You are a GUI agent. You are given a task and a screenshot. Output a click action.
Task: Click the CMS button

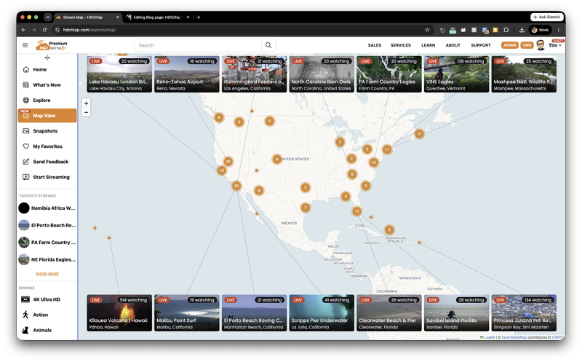[x=527, y=45]
